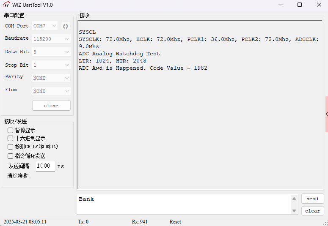Image resolution: width=328 pixels, height=226 pixels.
Task: Click the clear button
Action: click(312, 211)
